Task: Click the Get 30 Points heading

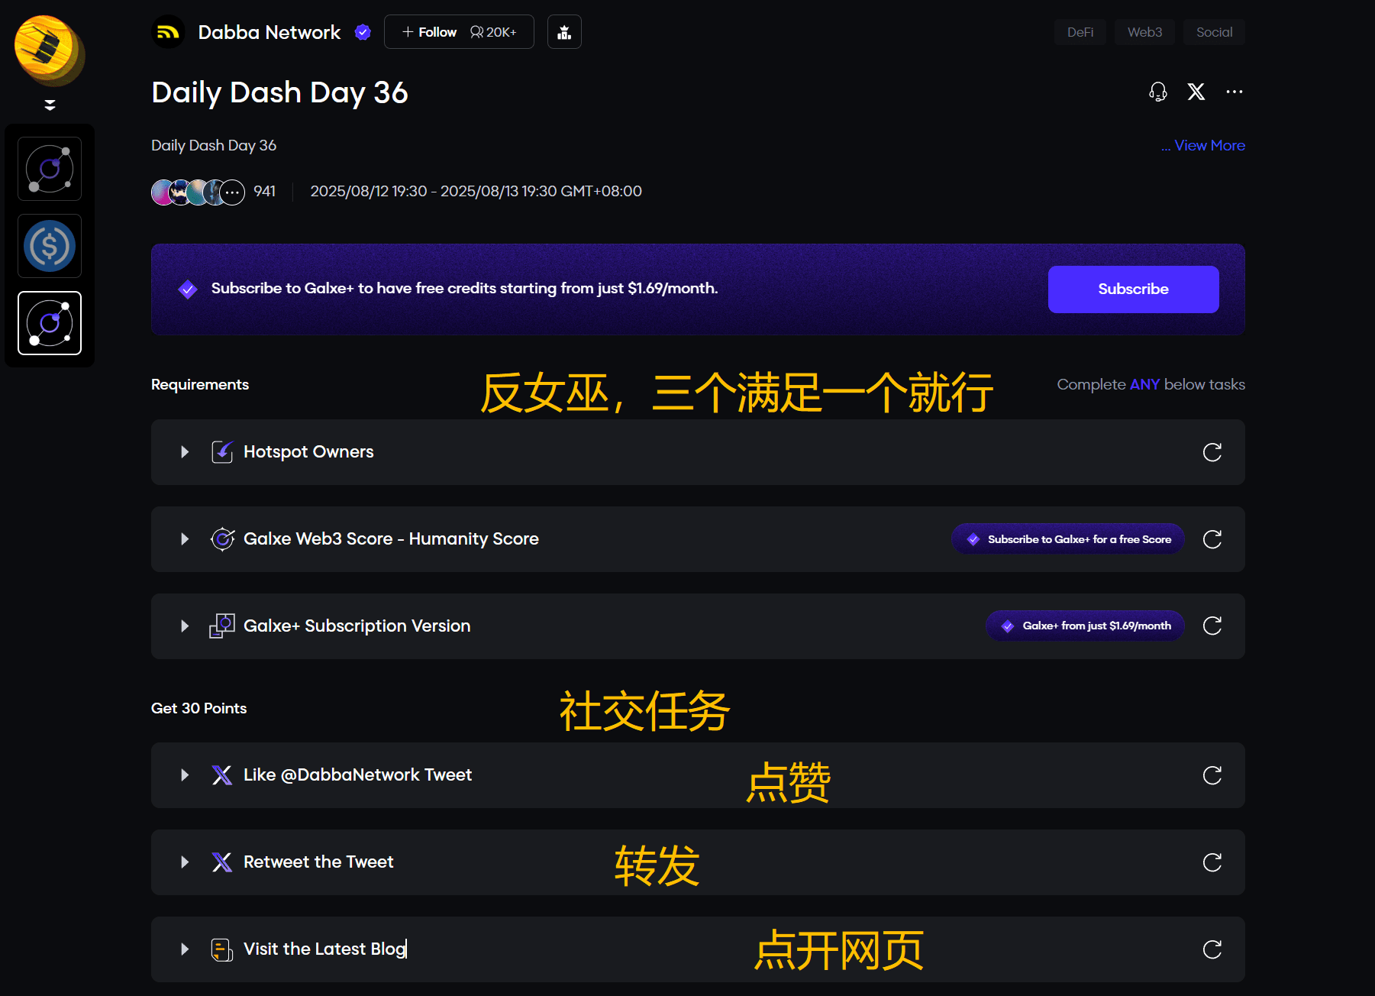Action: [199, 708]
